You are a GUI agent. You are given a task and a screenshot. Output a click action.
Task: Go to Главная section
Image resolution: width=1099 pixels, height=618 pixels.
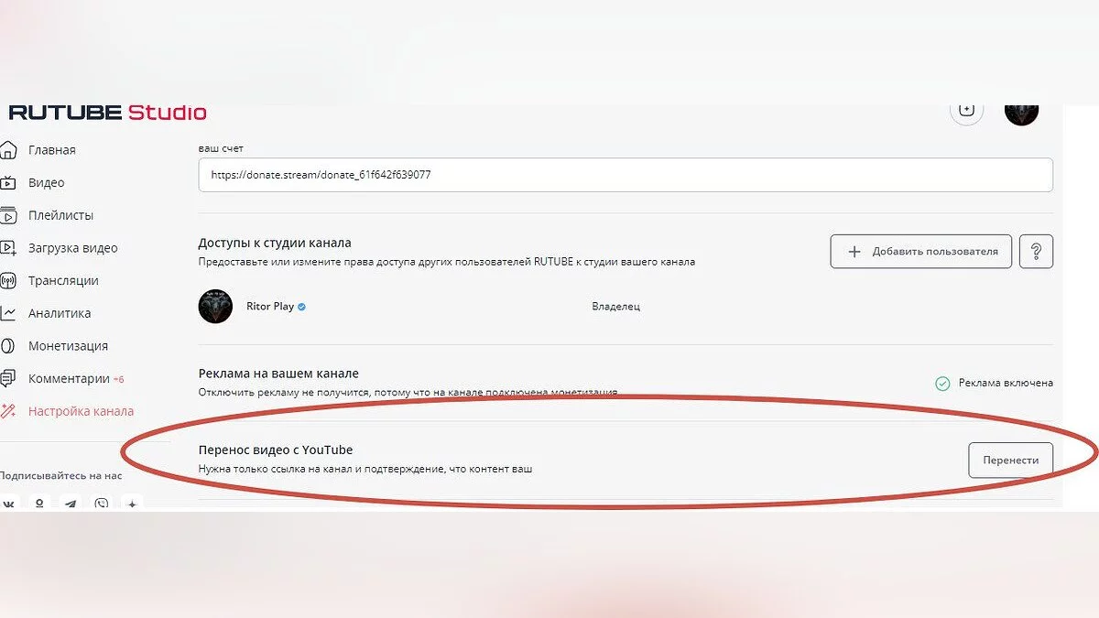pos(52,150)
